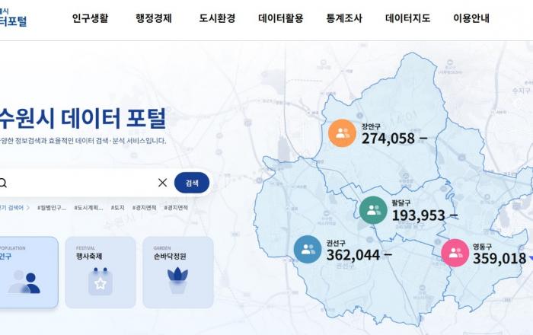Click the blue 검색 search button
Screen dimensions: 533x335
pyautogui.click(x=192, y=183)
